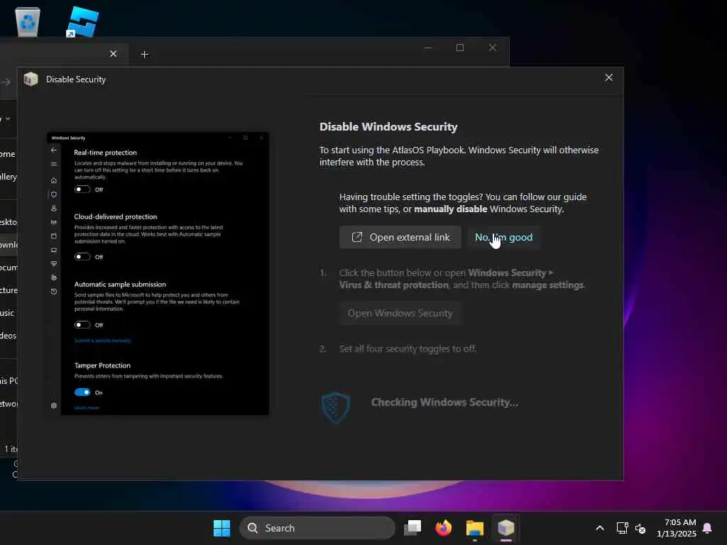Screen dimensions: 727x545
Task: Launch Firefox from the taskbar
Action: (x=443, y=528)
